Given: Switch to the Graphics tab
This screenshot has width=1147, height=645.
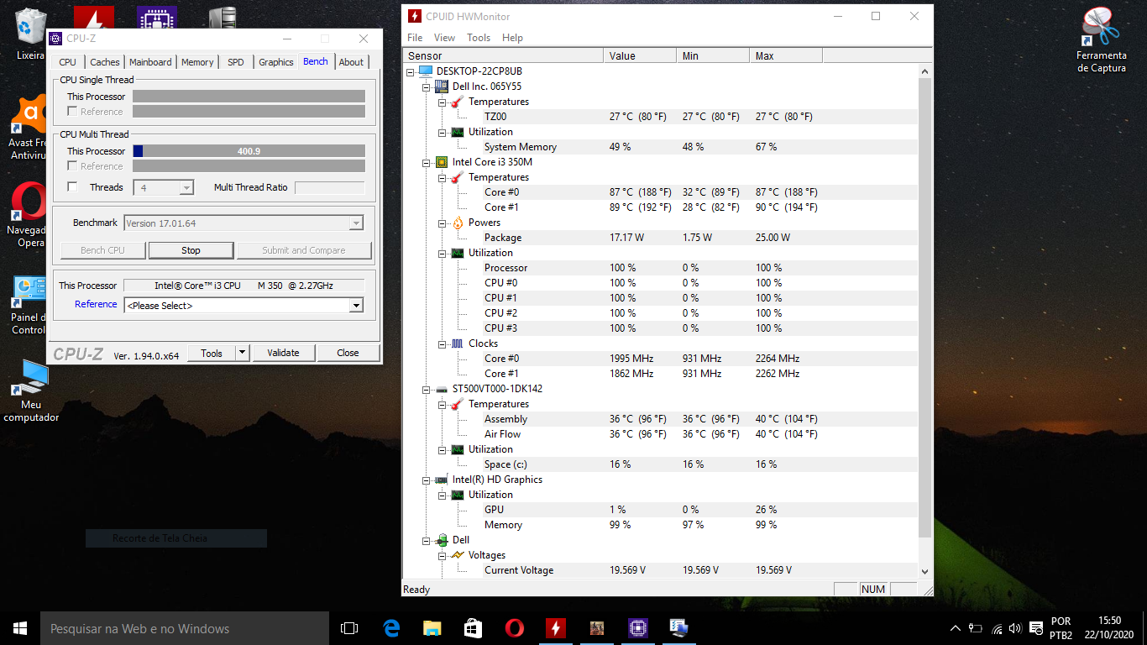Looking at the screenshot, I should 276,62.
